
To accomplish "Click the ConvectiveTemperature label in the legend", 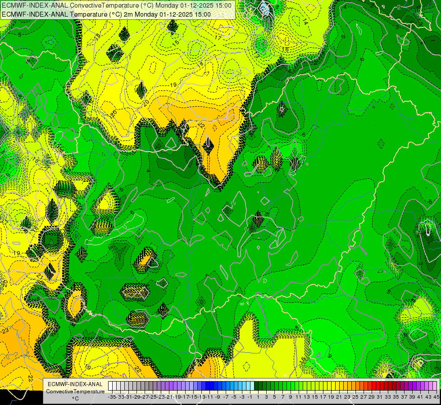I will point(75,391).
